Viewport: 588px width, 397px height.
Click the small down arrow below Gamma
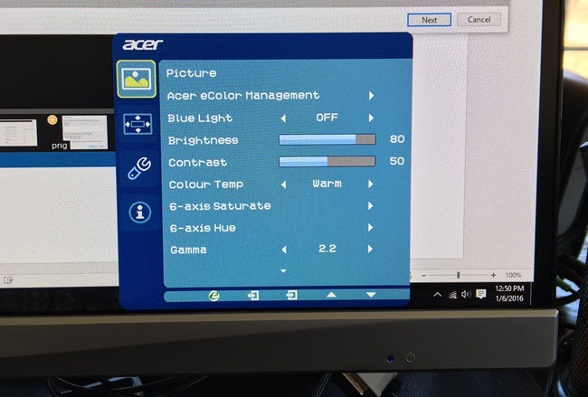(x=283, y=270)
